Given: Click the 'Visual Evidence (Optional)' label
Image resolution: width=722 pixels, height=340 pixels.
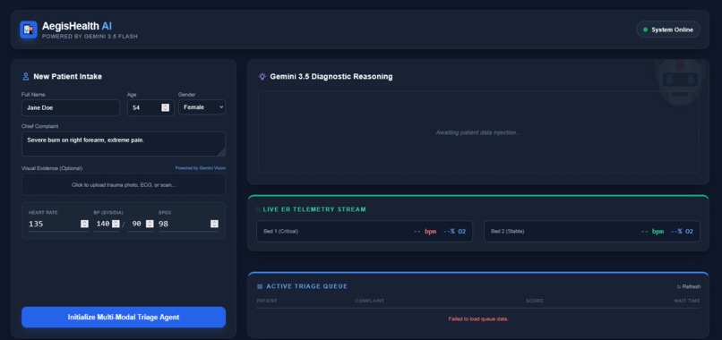Looking at the screenshot, I should 52,168.
